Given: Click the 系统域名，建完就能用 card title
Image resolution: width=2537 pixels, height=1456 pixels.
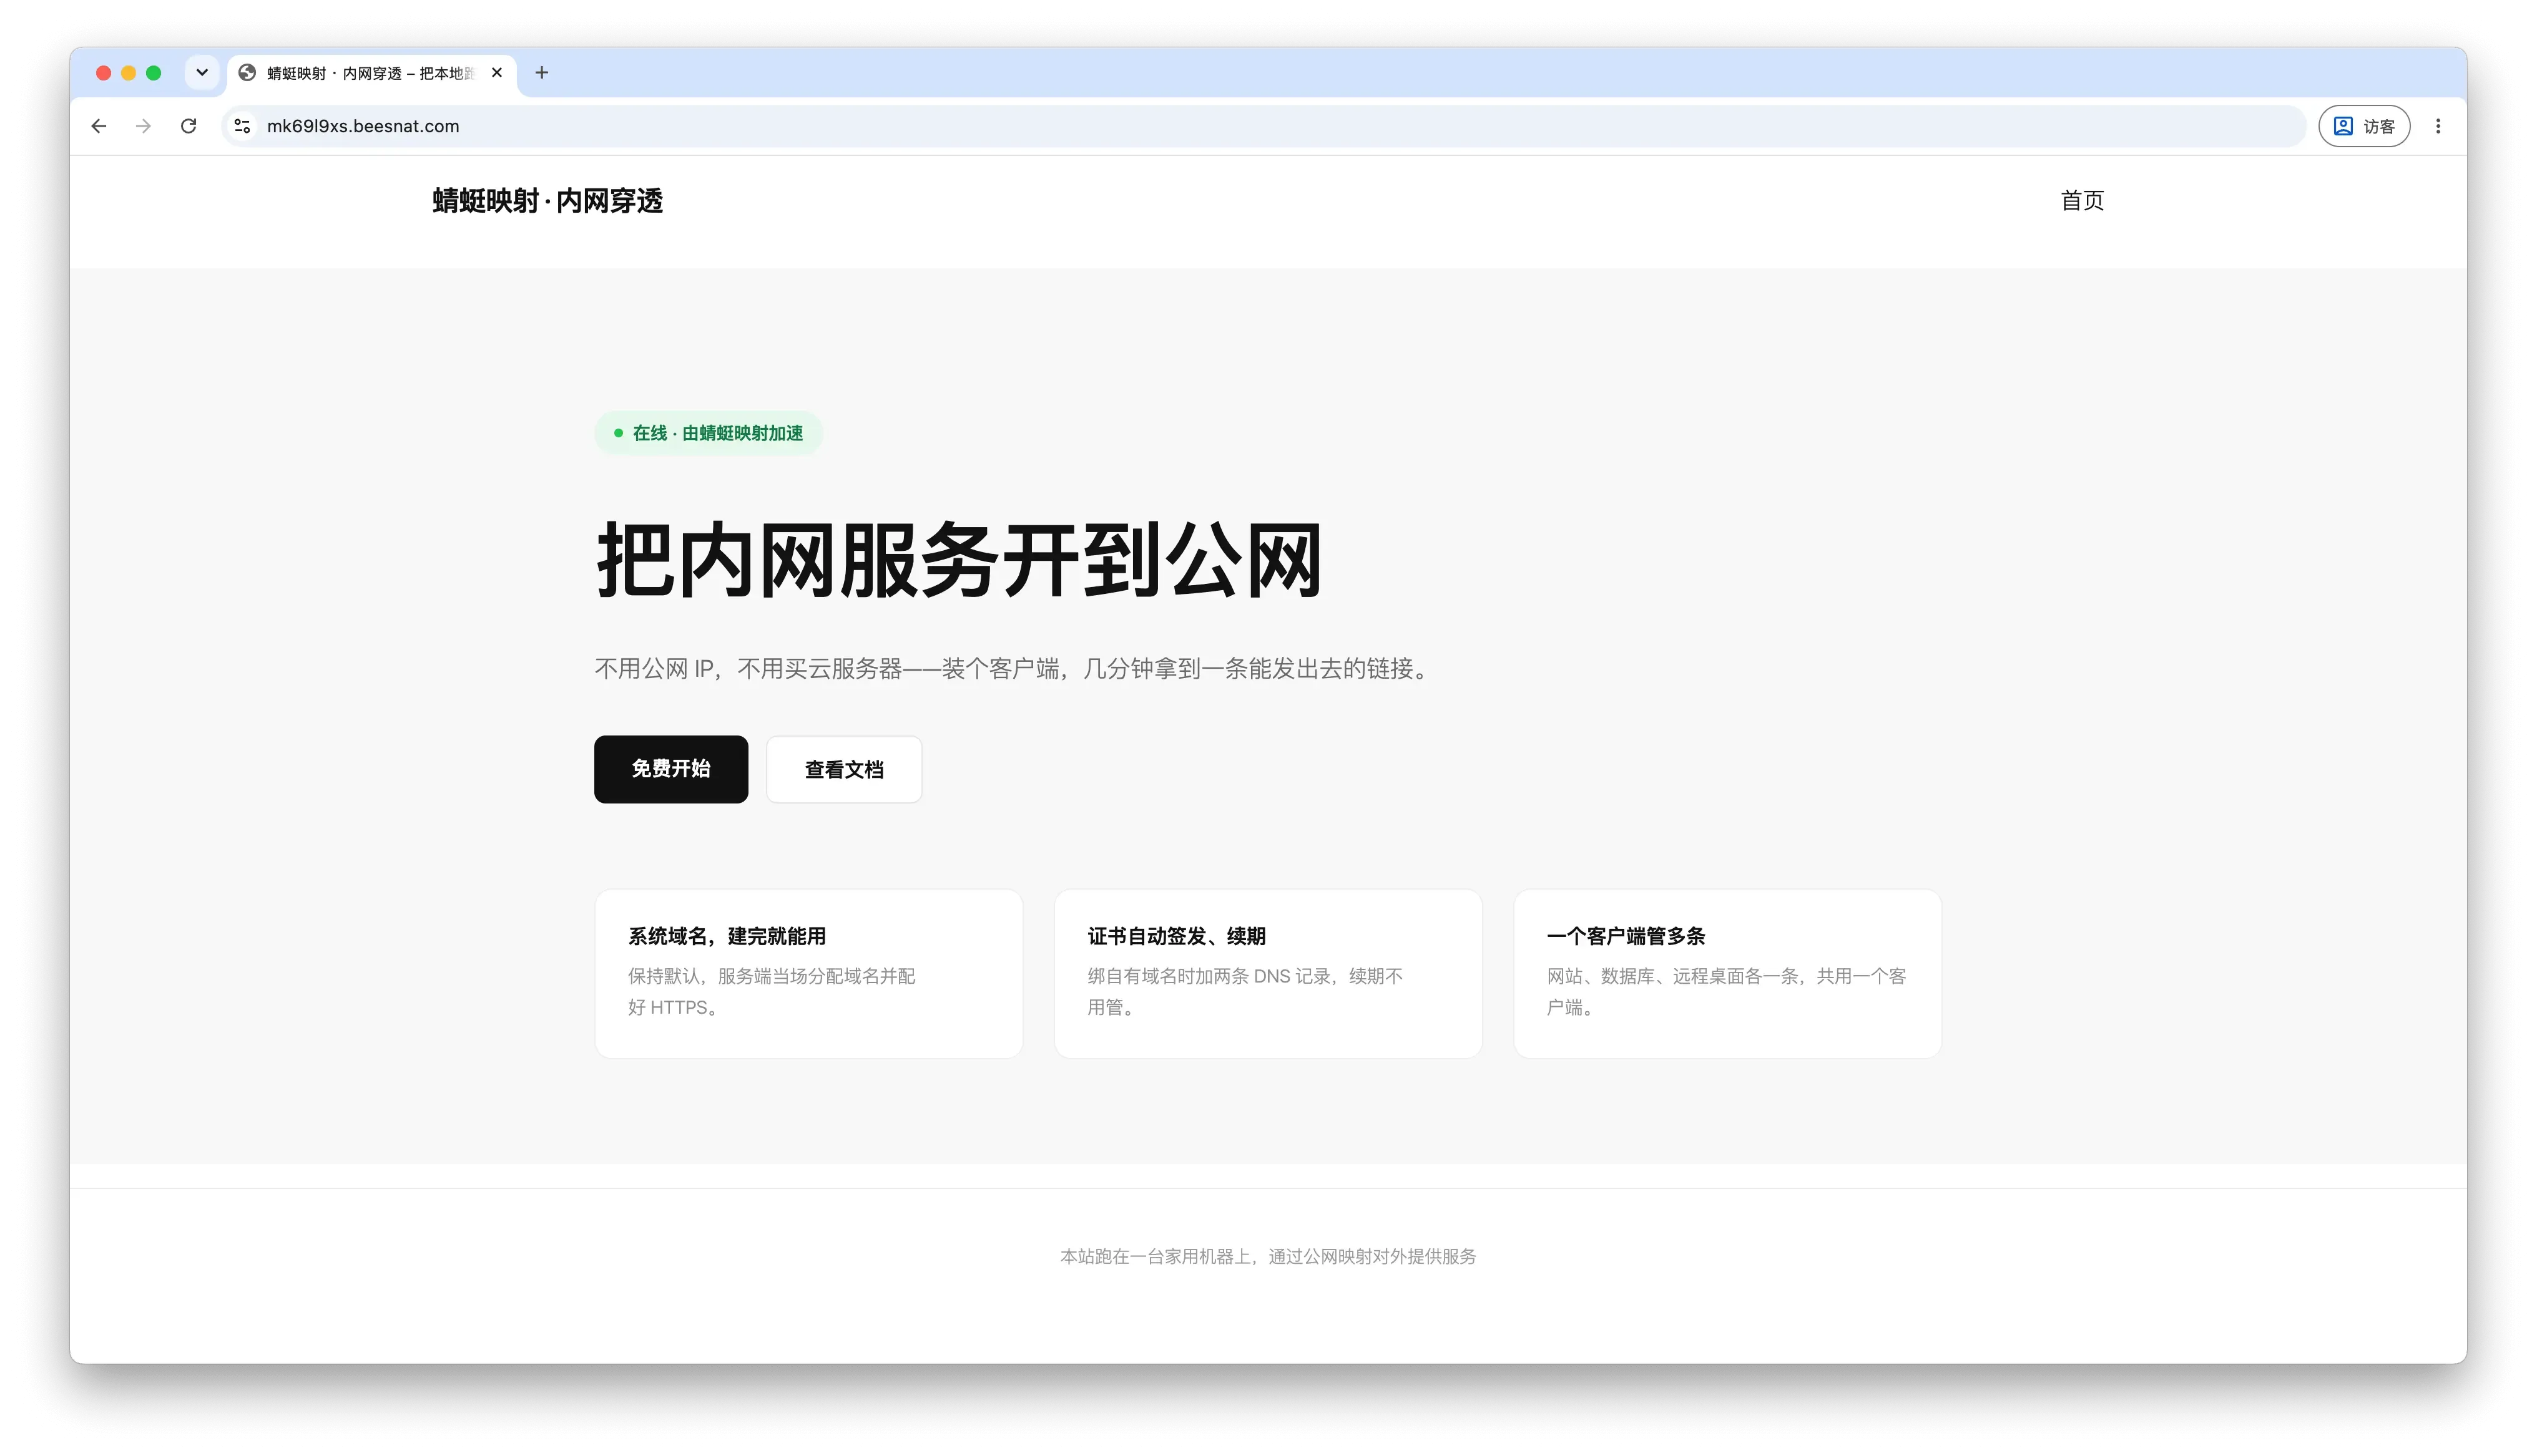Looking at the screenshot, I should coord(726,936).
